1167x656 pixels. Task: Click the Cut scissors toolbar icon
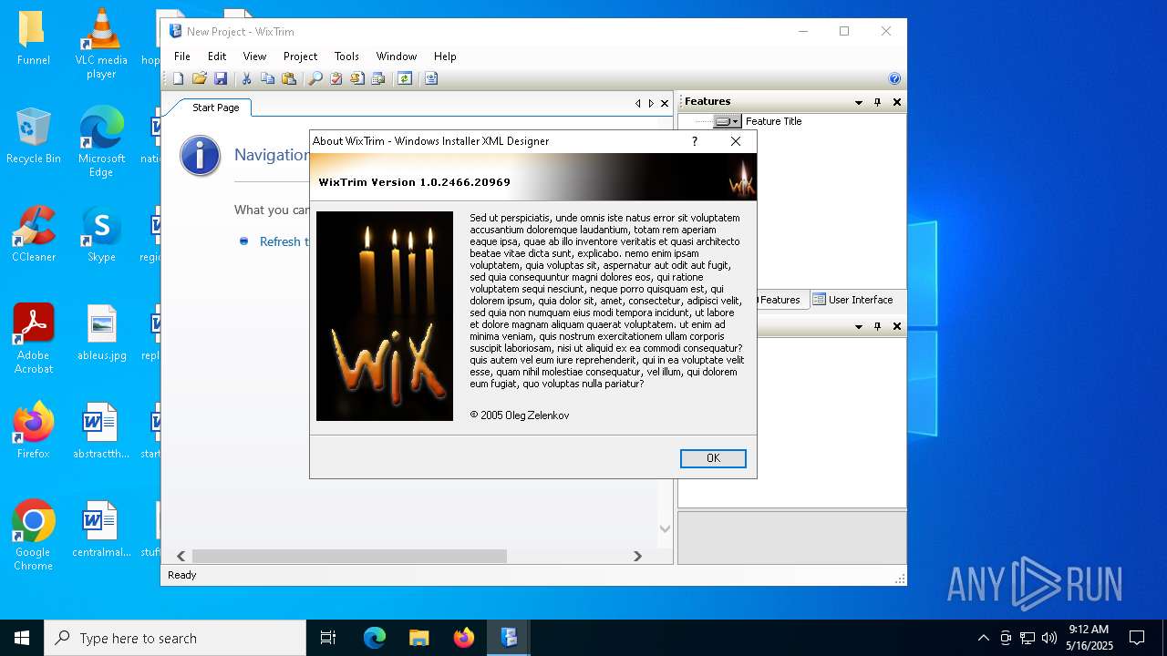click(246, 79)
